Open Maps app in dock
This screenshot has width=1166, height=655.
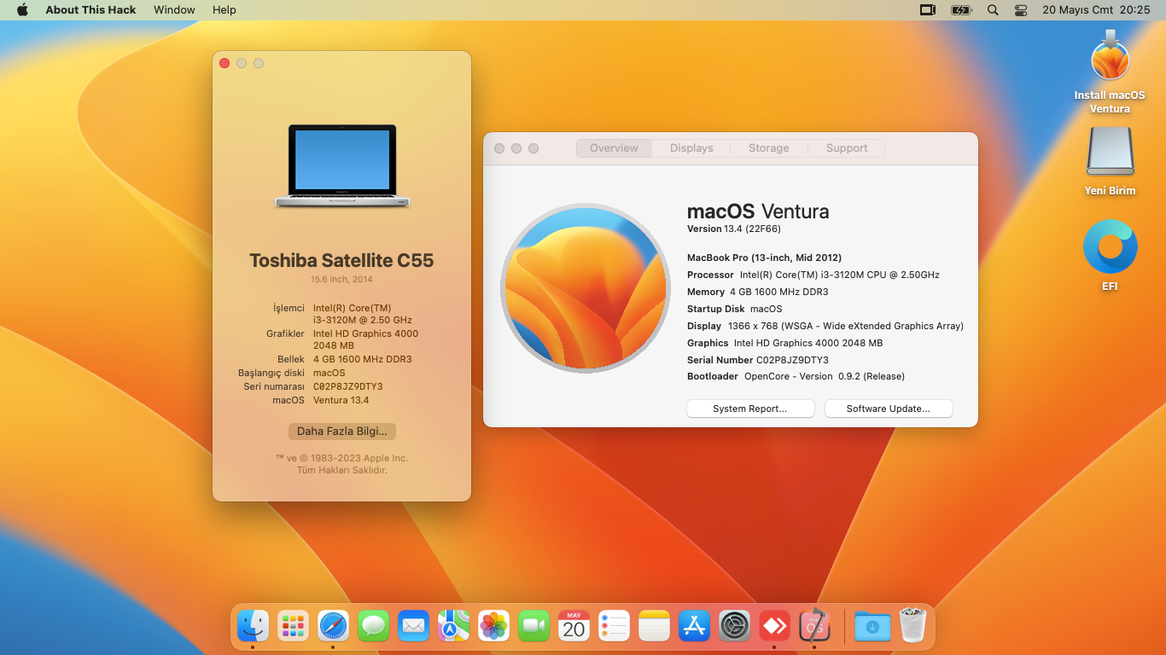click(453, 627)
